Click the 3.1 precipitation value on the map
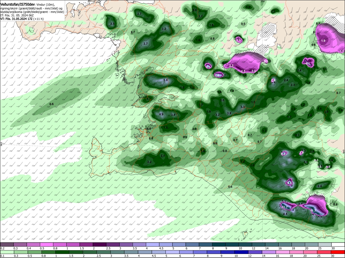The image size is (345, 258). coord(306,162)
